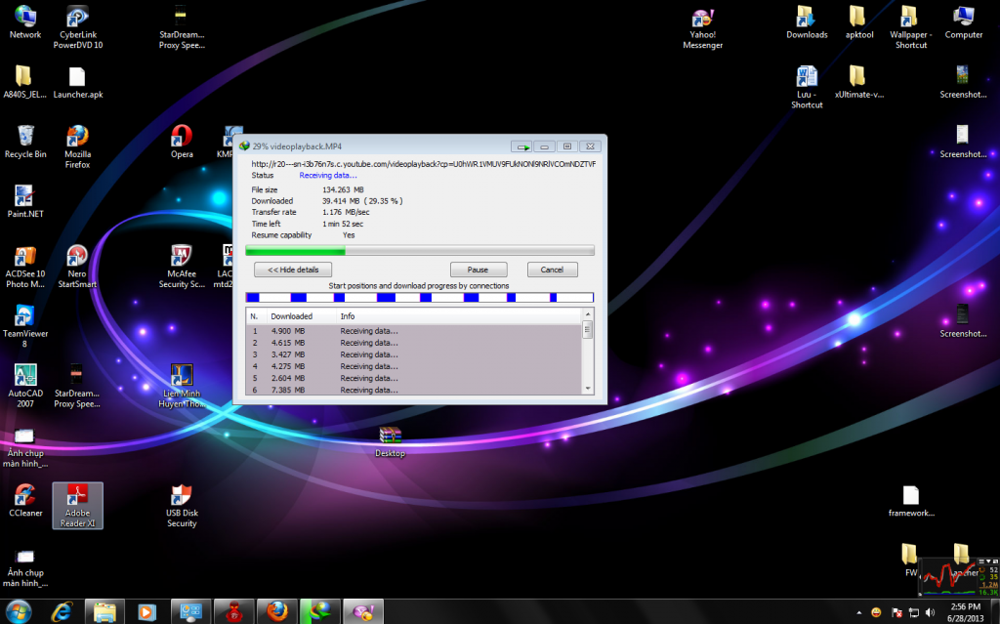The height and width of the screenshot is (624, 1000).
Task: Select the Computer desktop icon
Action: [963, 23]
